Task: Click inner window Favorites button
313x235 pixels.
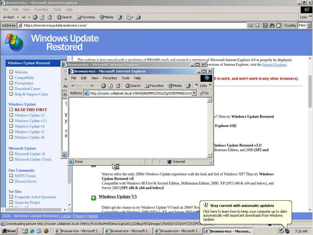Action: (154, 86)
